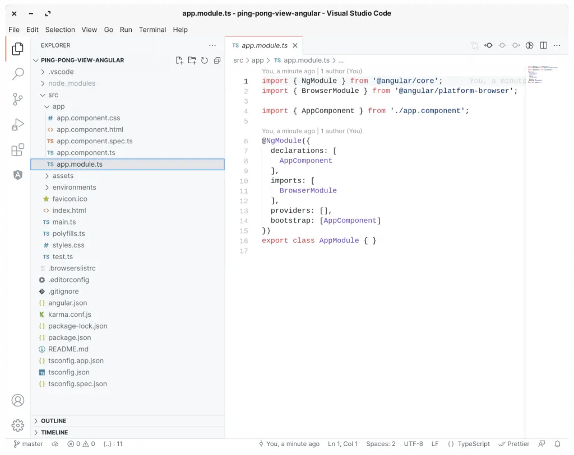
Task: Open the Angular extension icon in activity bar
Action: (17, 175)
